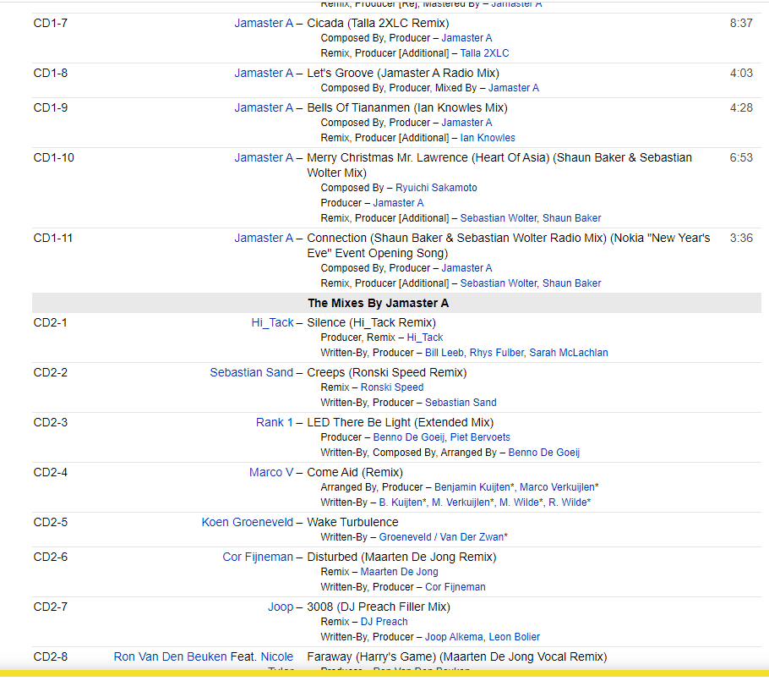The width and height of the screenshot is (769, 681).
Task: Click Maarten De Jong remix credit under Disturbed
Action: tap(399, 572)
